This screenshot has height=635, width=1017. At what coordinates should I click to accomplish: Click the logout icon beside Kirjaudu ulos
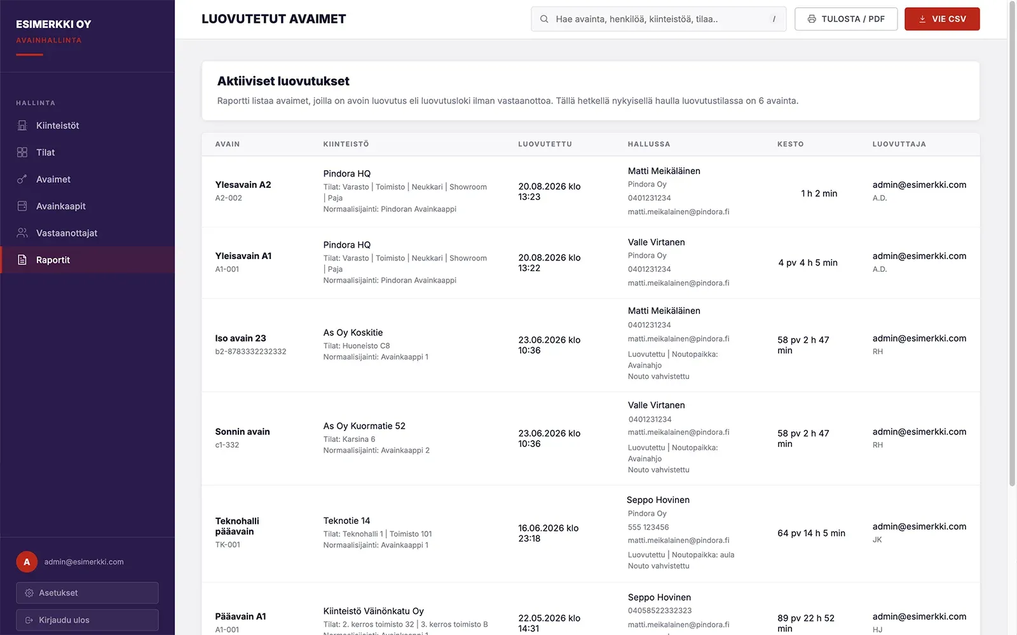coord(29,620)
